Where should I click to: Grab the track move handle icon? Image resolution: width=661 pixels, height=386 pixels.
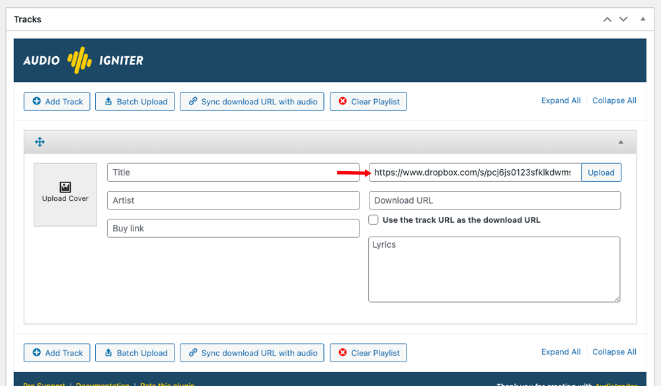[40, 142]
